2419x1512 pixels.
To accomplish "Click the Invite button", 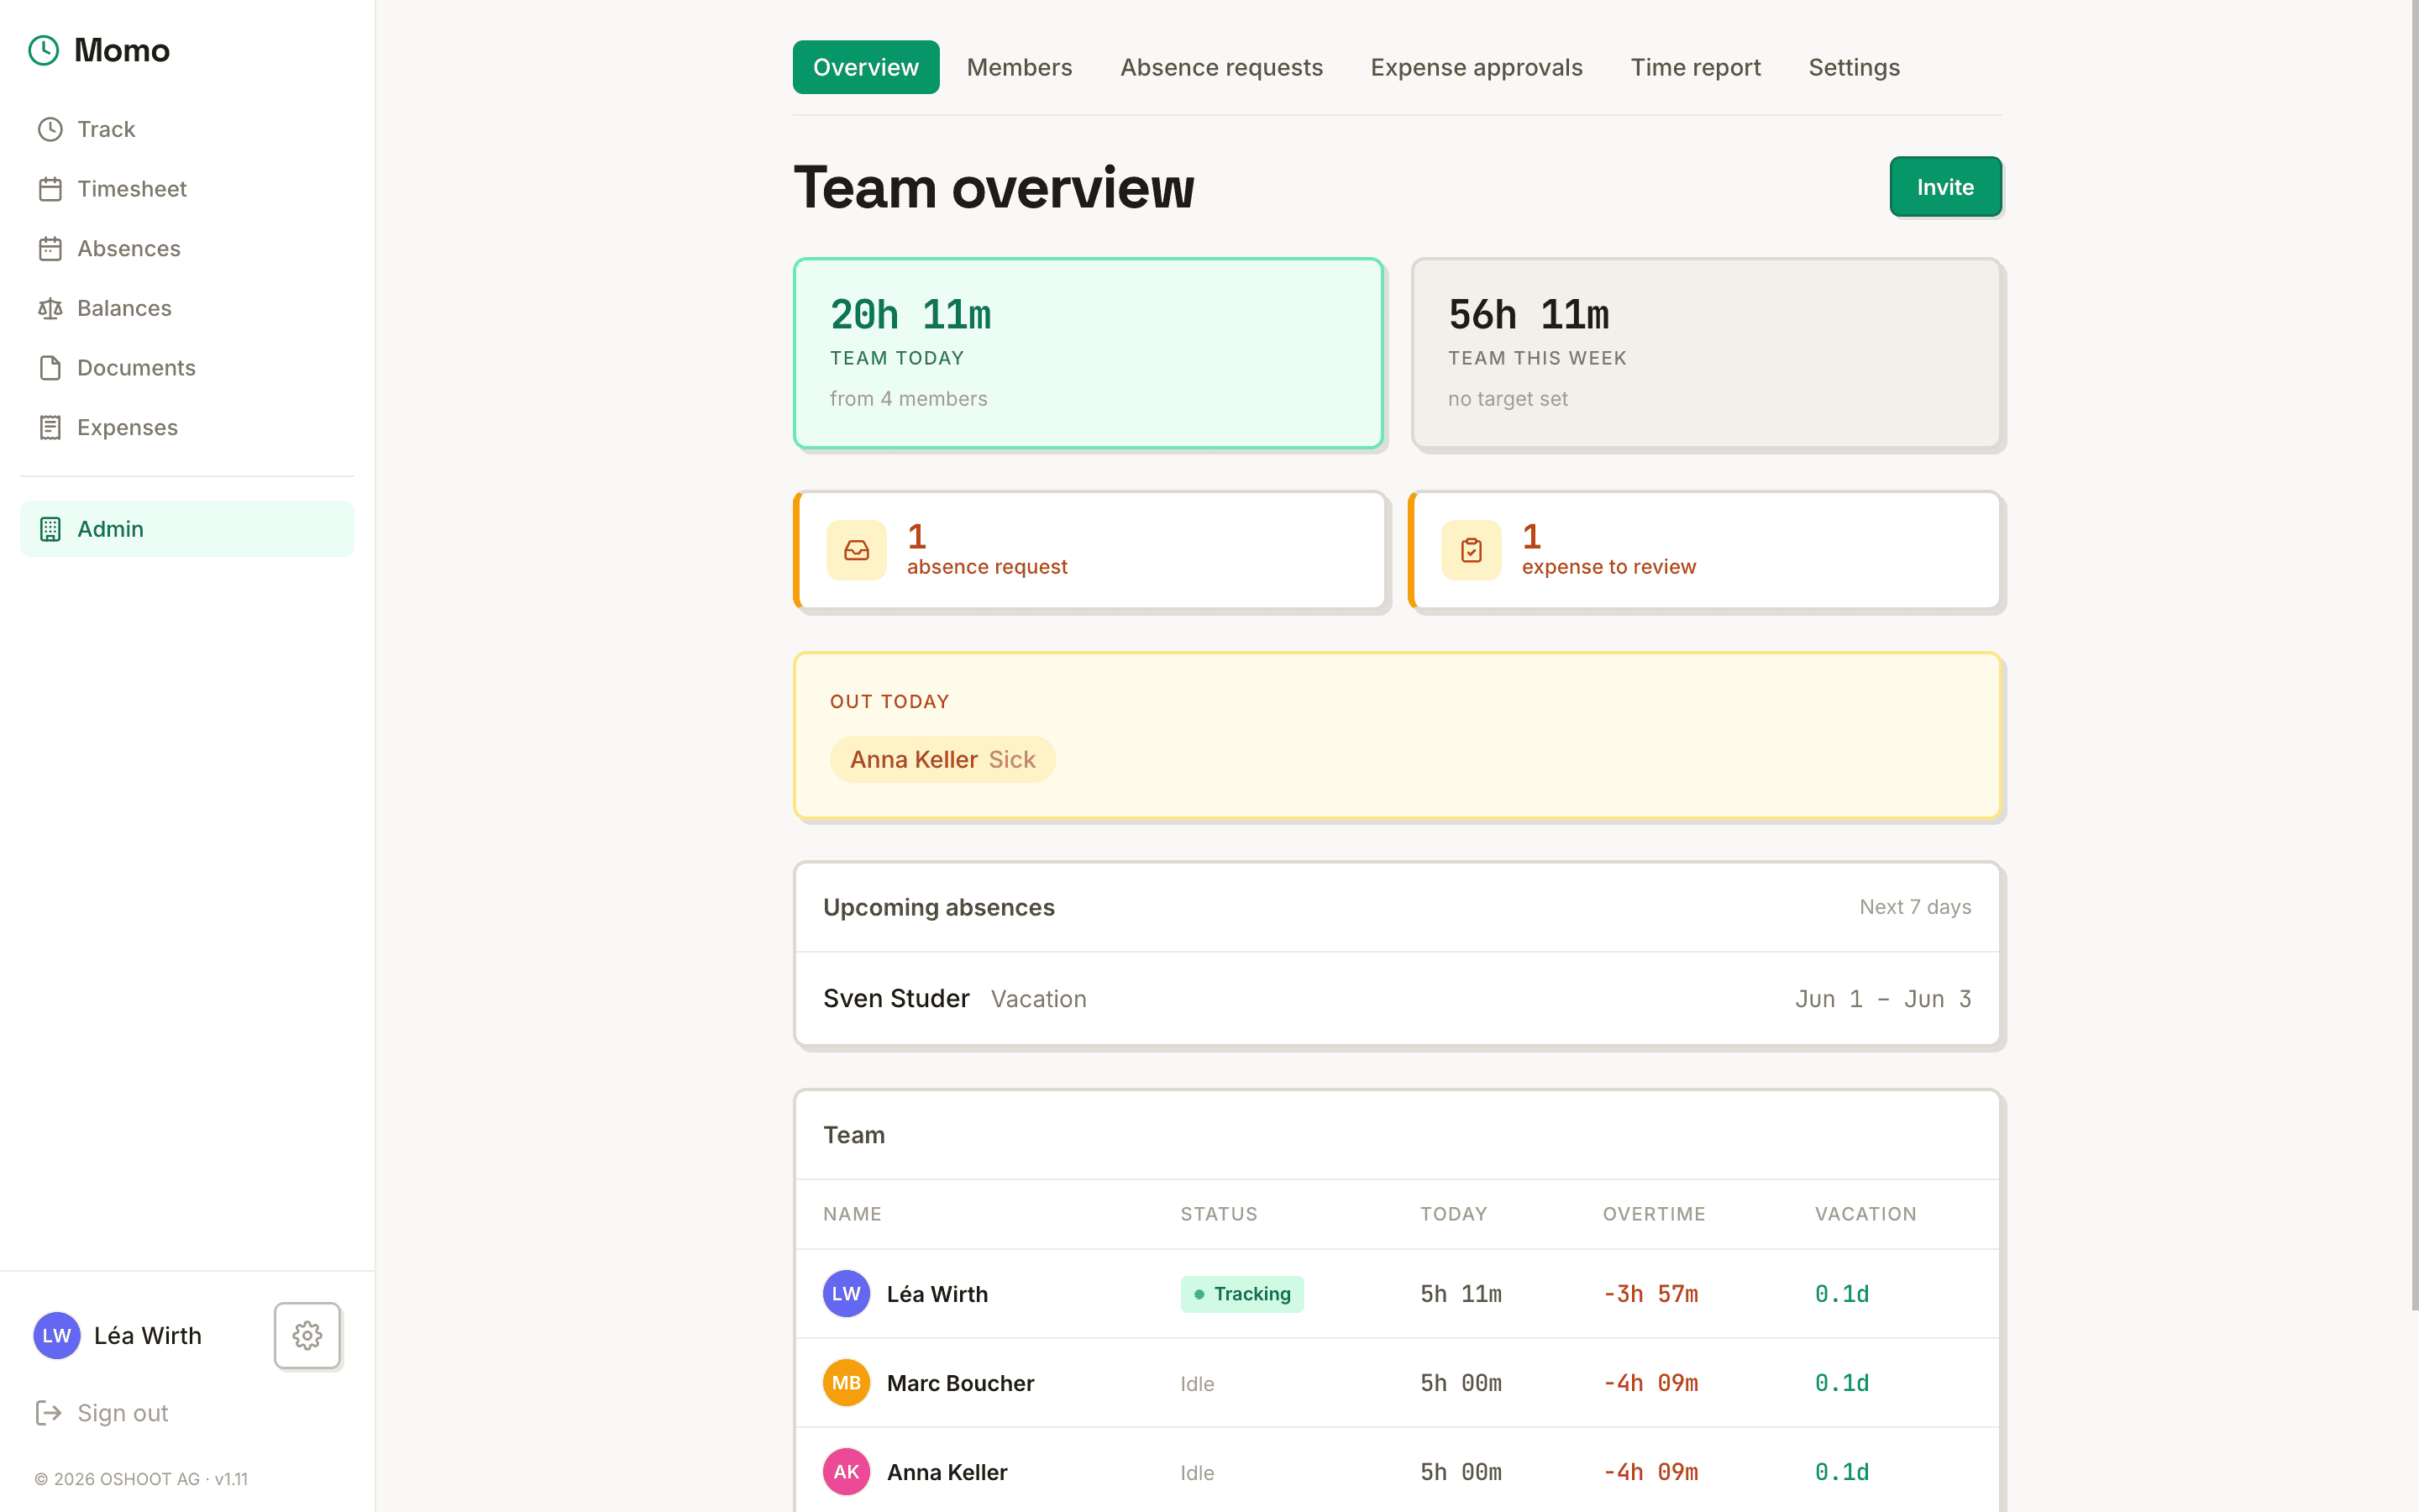I will pos(1945,187).
